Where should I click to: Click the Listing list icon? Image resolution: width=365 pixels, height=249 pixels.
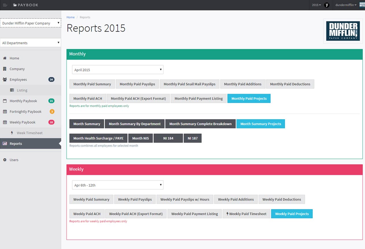[12, 90]
